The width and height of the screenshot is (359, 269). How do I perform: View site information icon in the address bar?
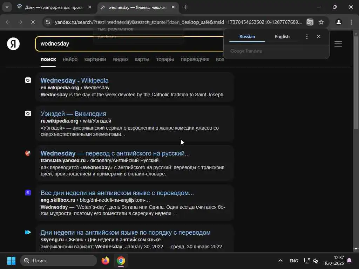click(x=48, y=22)
